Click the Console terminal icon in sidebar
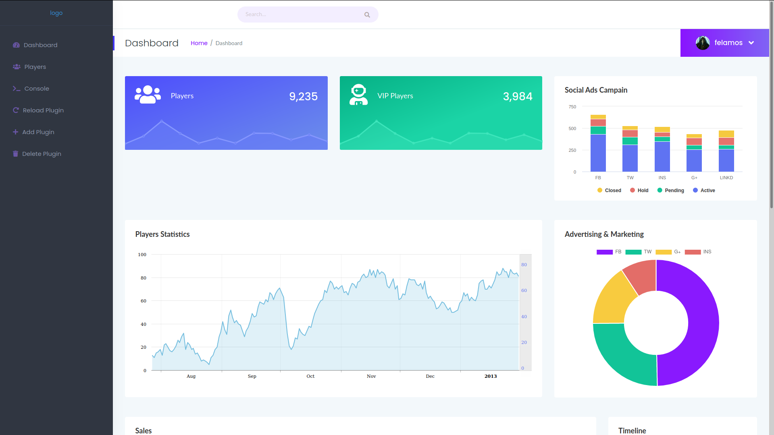 pyautogui.click(x=17, y=89)
